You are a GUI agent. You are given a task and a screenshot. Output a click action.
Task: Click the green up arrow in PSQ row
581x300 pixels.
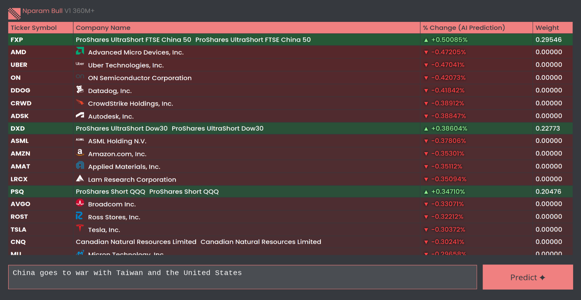coord(426,192)
